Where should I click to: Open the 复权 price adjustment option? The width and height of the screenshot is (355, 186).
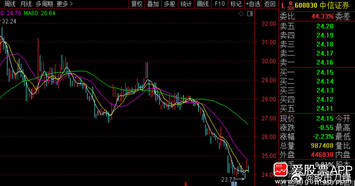click(137, 4)
